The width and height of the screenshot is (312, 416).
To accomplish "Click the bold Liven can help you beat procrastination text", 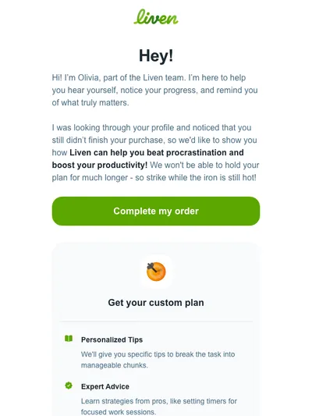I will pos(157,152).
